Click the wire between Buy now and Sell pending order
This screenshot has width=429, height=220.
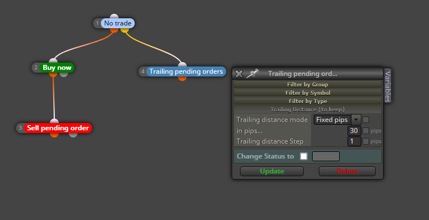(54, 98)
